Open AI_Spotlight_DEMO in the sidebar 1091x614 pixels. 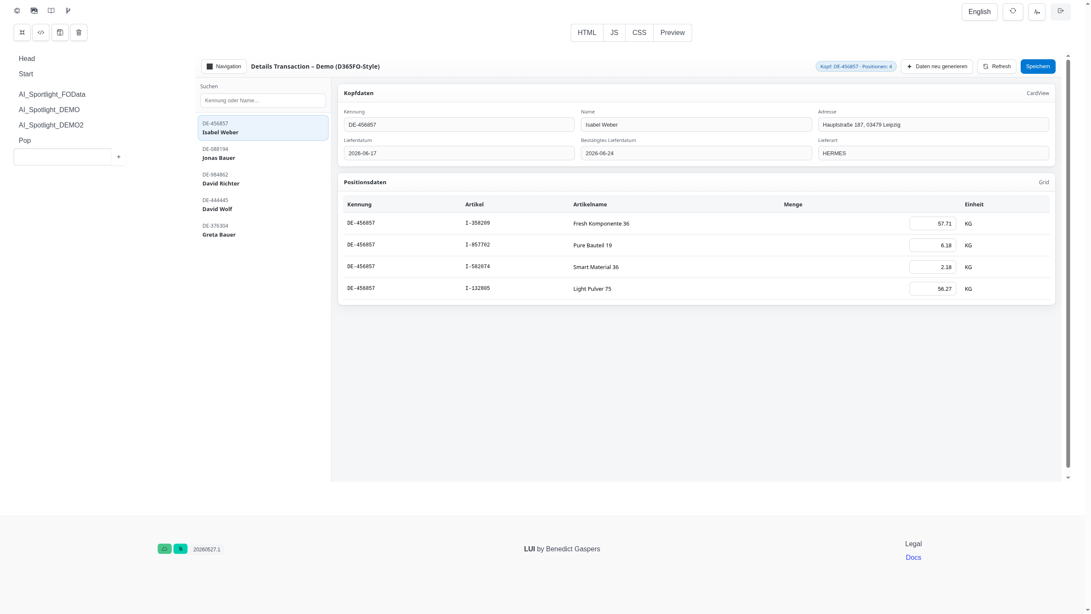point(49,110)
